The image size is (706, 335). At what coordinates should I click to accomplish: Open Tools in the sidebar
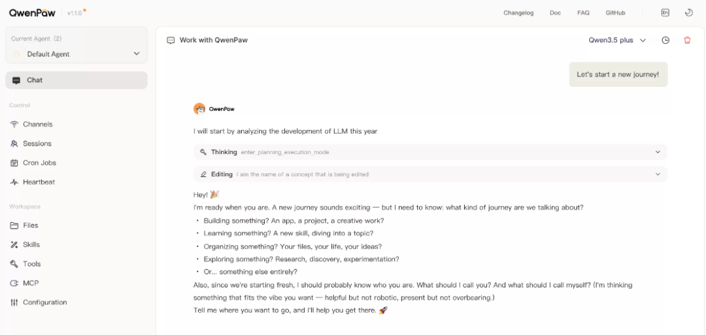(x=31, y=264)
